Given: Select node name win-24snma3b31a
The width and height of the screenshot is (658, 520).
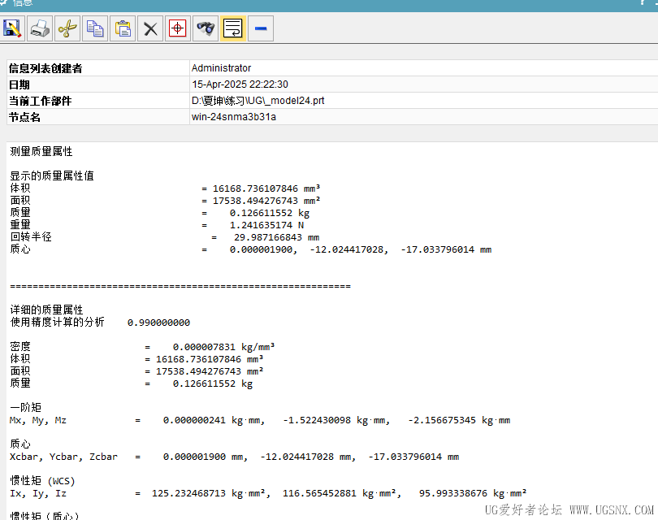Looking at the screenshot, I should 234,117.
